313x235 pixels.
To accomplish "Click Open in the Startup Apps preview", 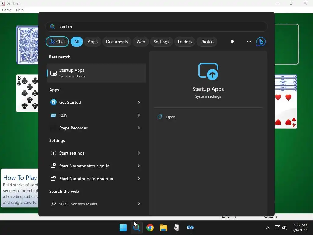I will pyautogui.click(x=171, y=117).
